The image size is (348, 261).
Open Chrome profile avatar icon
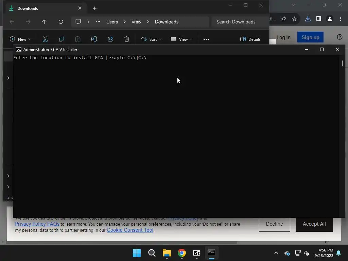[330, 19]
